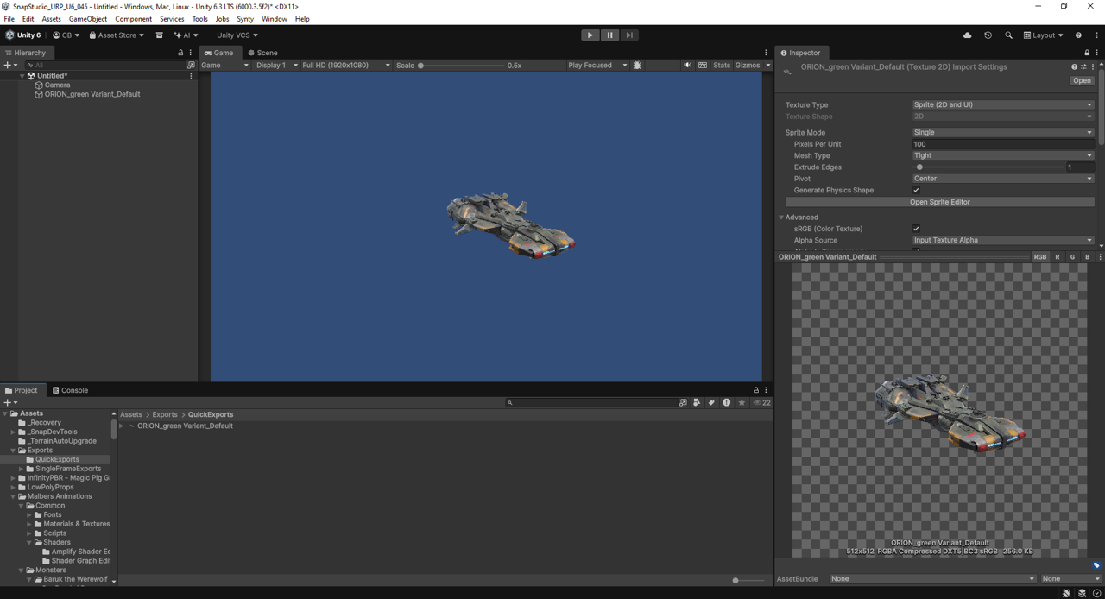Viewport: 1105px width, 599px height.
Task: Click the global search magnifier icon
Action: pos(1008,35)
